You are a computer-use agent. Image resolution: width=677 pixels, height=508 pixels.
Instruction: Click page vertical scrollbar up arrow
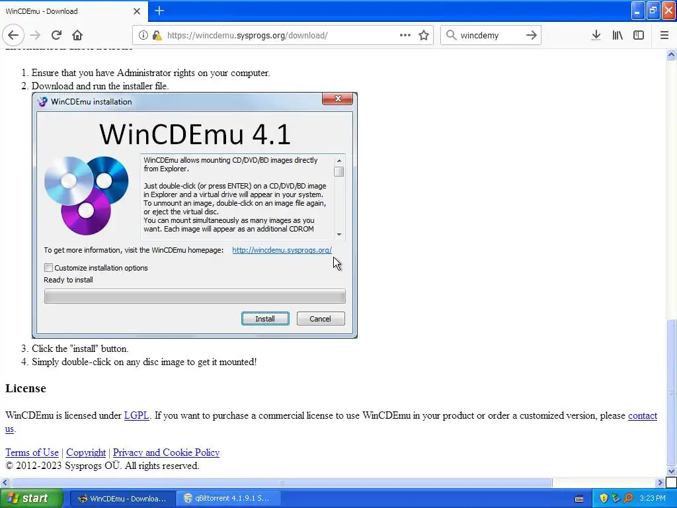671,54
